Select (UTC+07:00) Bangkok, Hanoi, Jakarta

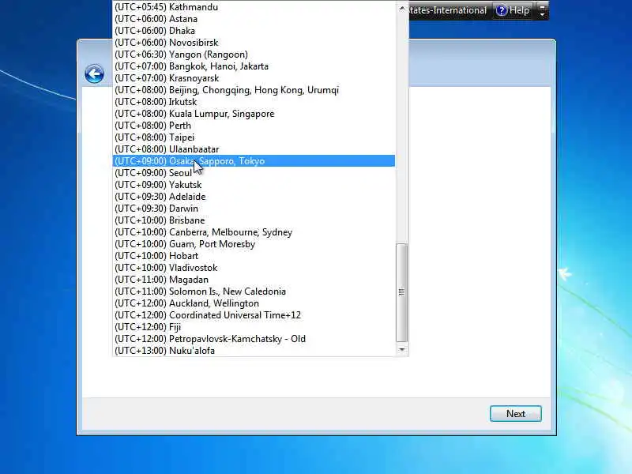[x=254, y=66]
